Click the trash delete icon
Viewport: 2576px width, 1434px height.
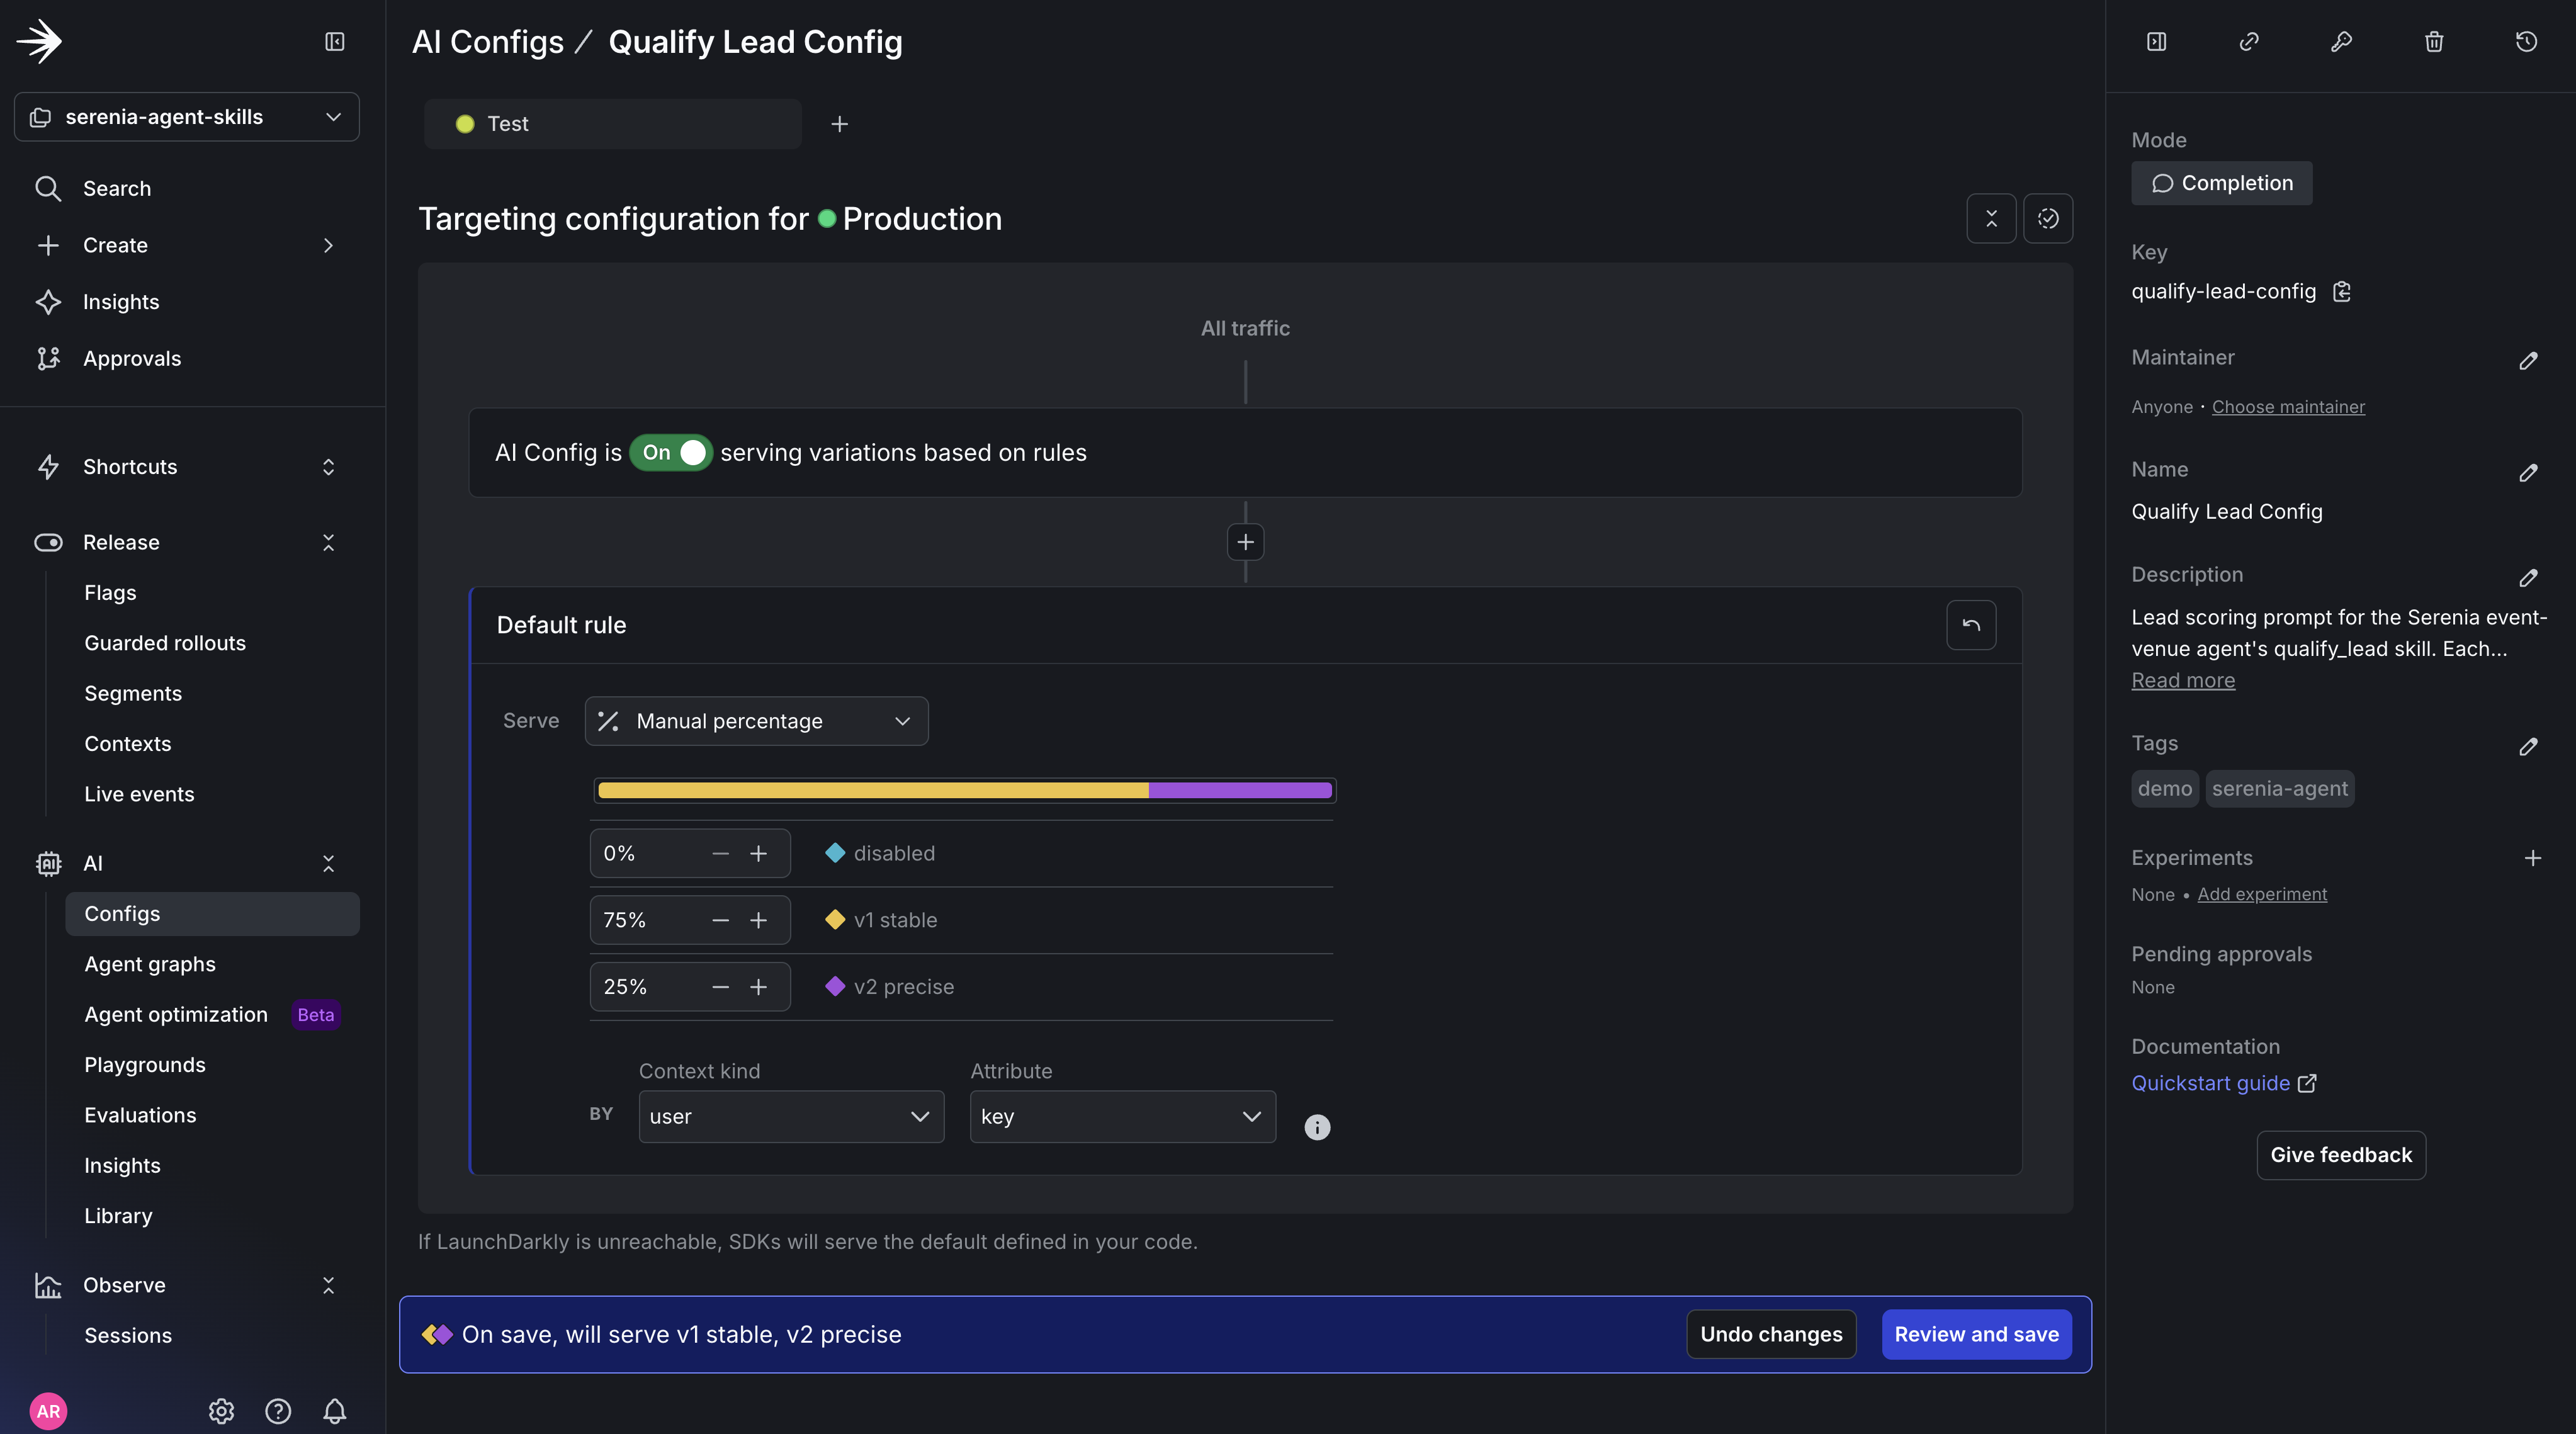2434,41
